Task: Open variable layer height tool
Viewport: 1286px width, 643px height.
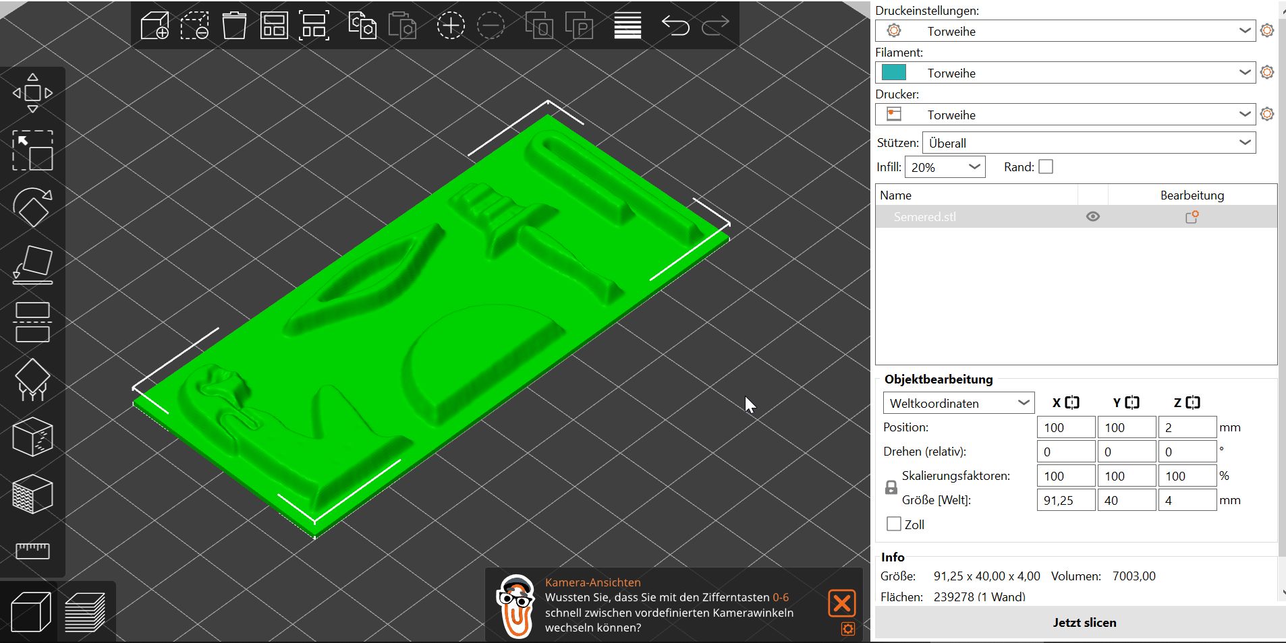Action: pos(627,26)
